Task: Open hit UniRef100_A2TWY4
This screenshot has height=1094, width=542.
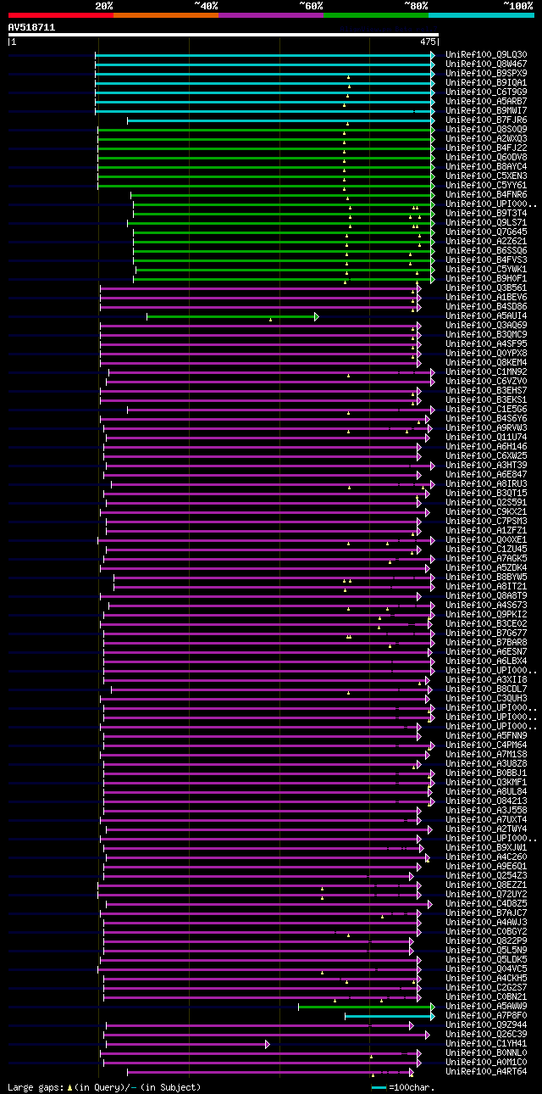Action: click(x=486, y=829)
